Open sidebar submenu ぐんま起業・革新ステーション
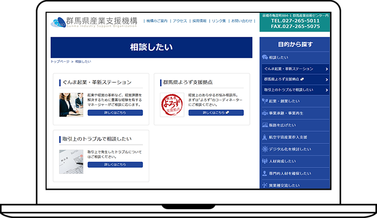The width and height of the screenshot is (377, 218). pyautogui.click(x=296, y=69)
